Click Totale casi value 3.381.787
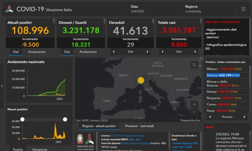The width and height of the screenshot is (252, 151). pos(179,30)
